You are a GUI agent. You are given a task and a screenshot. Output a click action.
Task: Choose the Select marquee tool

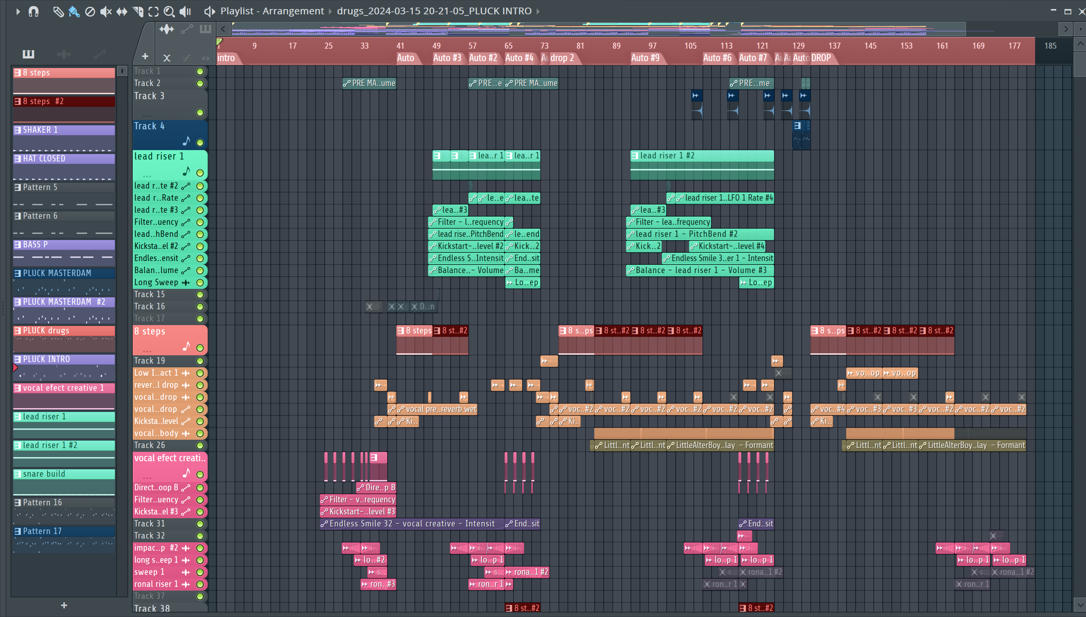153,11
